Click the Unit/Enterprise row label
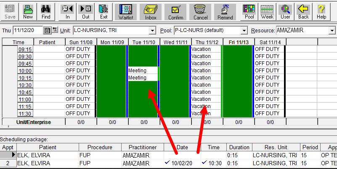The image size is (337, 169). coord(34,122)
